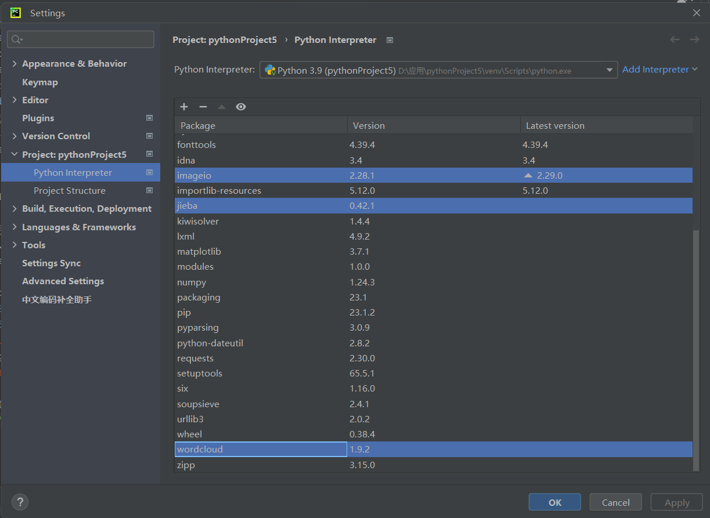Select the packaging package row

434,297
